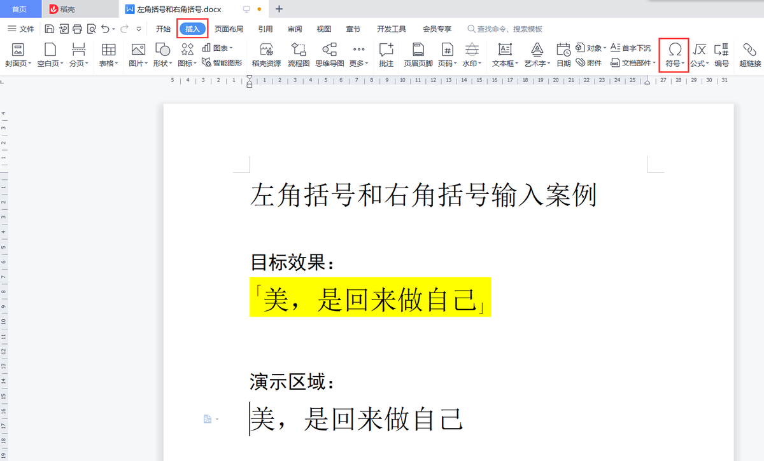Click the Symbol (符号) Omega icon
764x461 pixels.
tap(674, 50)
